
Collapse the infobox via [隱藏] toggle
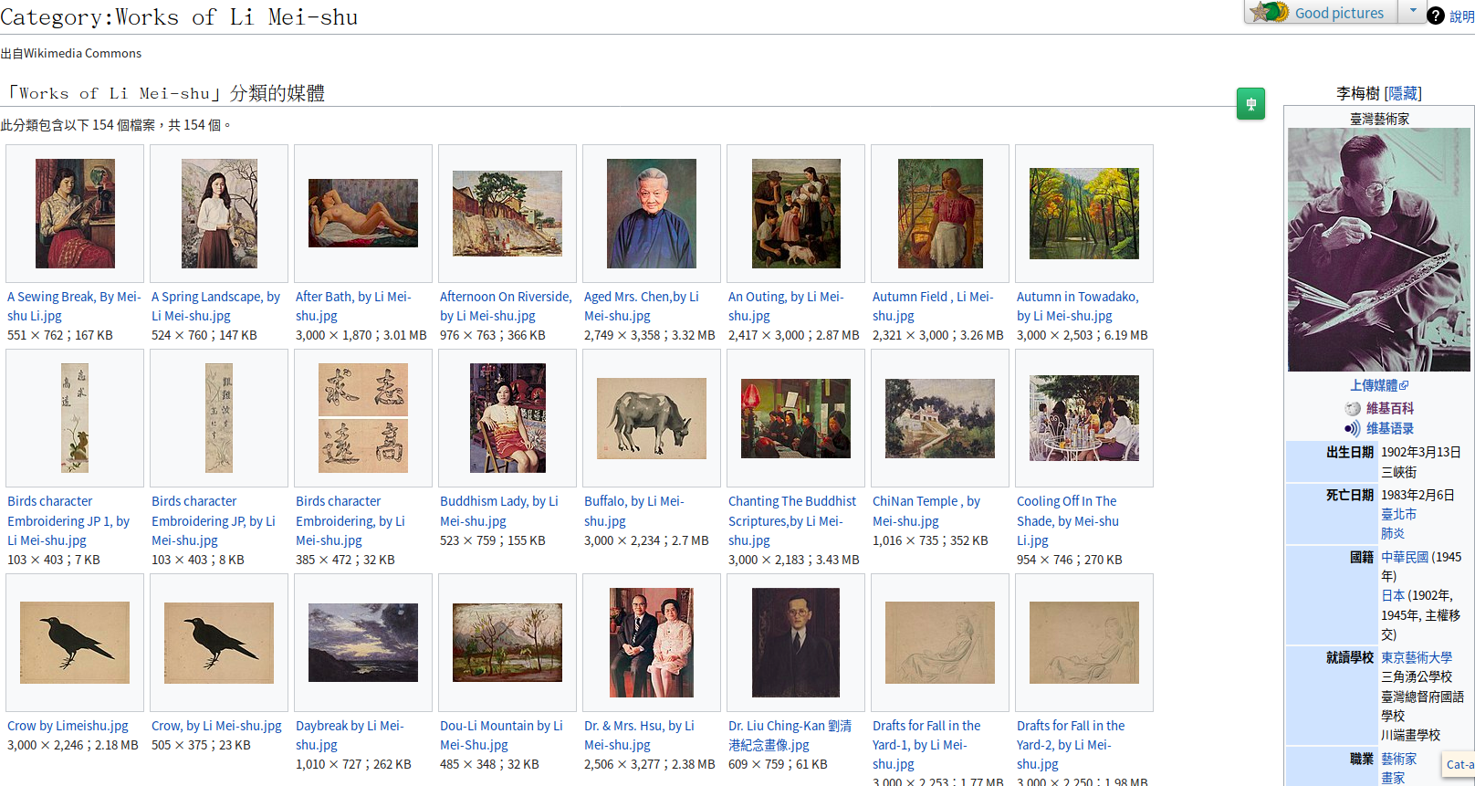1403,93
